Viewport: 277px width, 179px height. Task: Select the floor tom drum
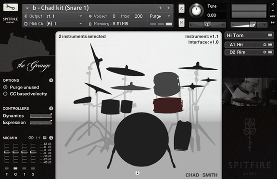coord(182,136)
